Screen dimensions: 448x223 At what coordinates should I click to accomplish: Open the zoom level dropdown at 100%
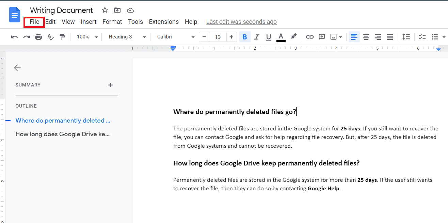[x=87, y=37]
